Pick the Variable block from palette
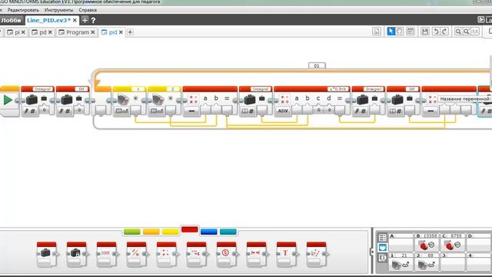 (46, 254)
